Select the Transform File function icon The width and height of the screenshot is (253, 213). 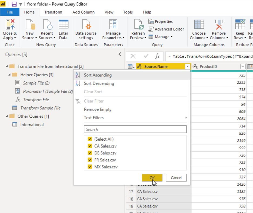(18, 99)
